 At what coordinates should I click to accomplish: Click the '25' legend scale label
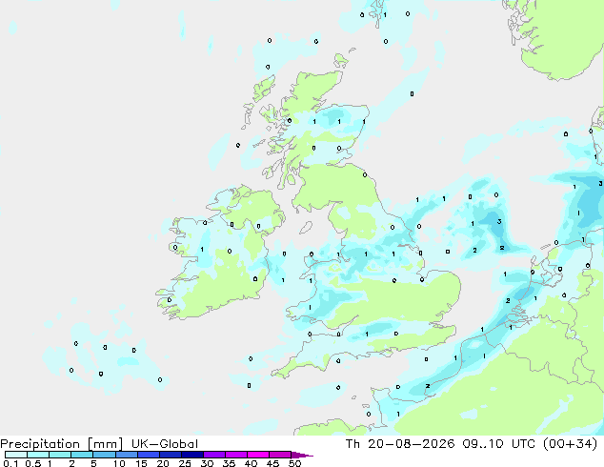coord(185,463)
